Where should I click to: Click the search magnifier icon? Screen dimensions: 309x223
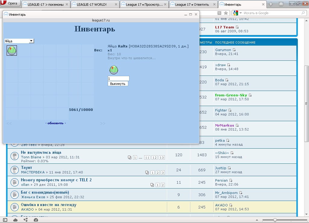(303, 13)
